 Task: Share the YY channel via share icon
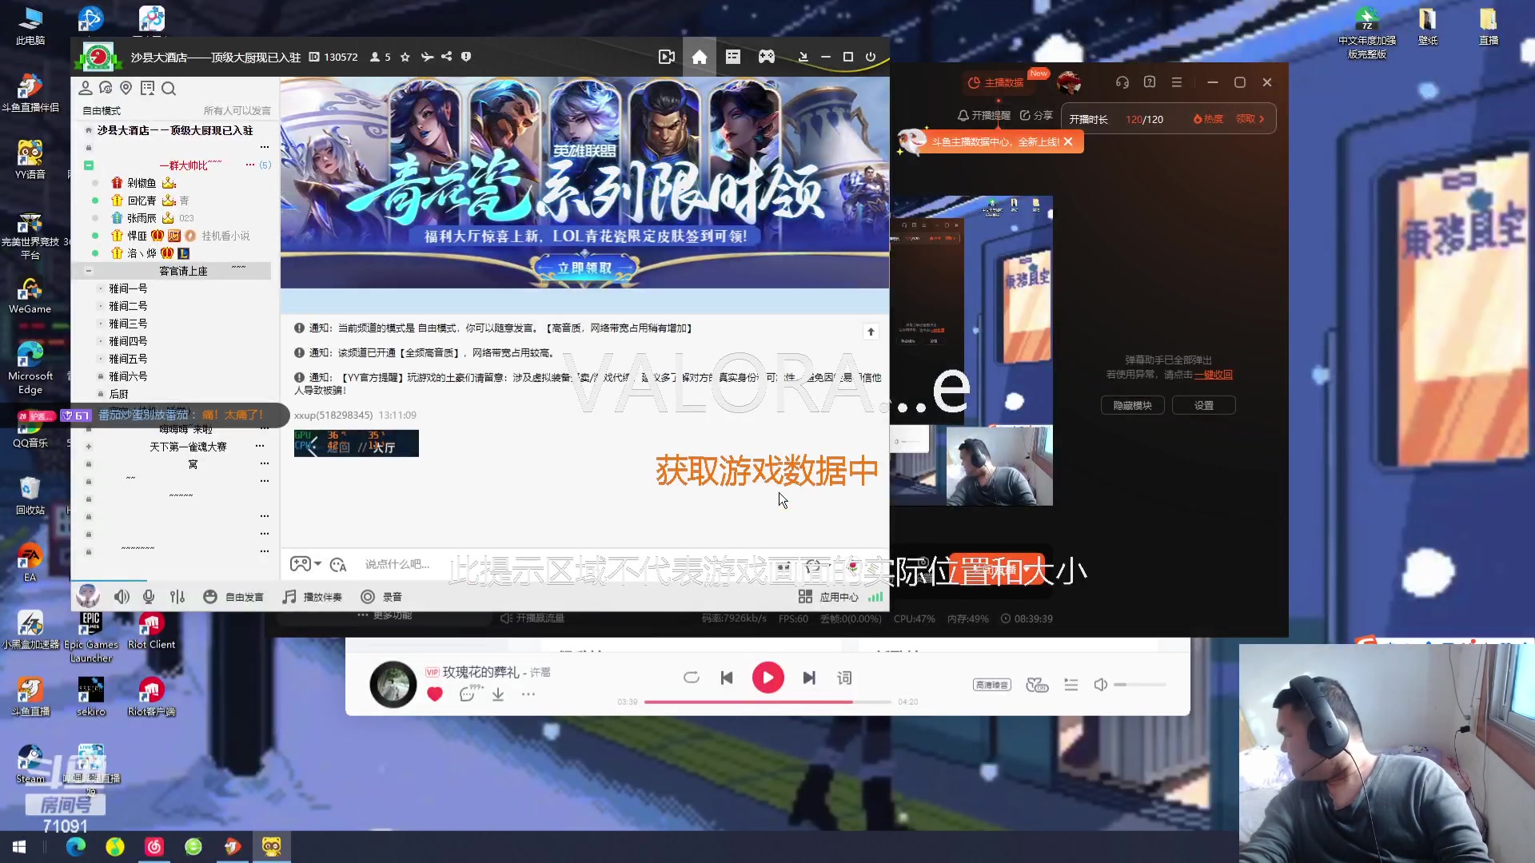pyautogui.click(x=447, y=57)
